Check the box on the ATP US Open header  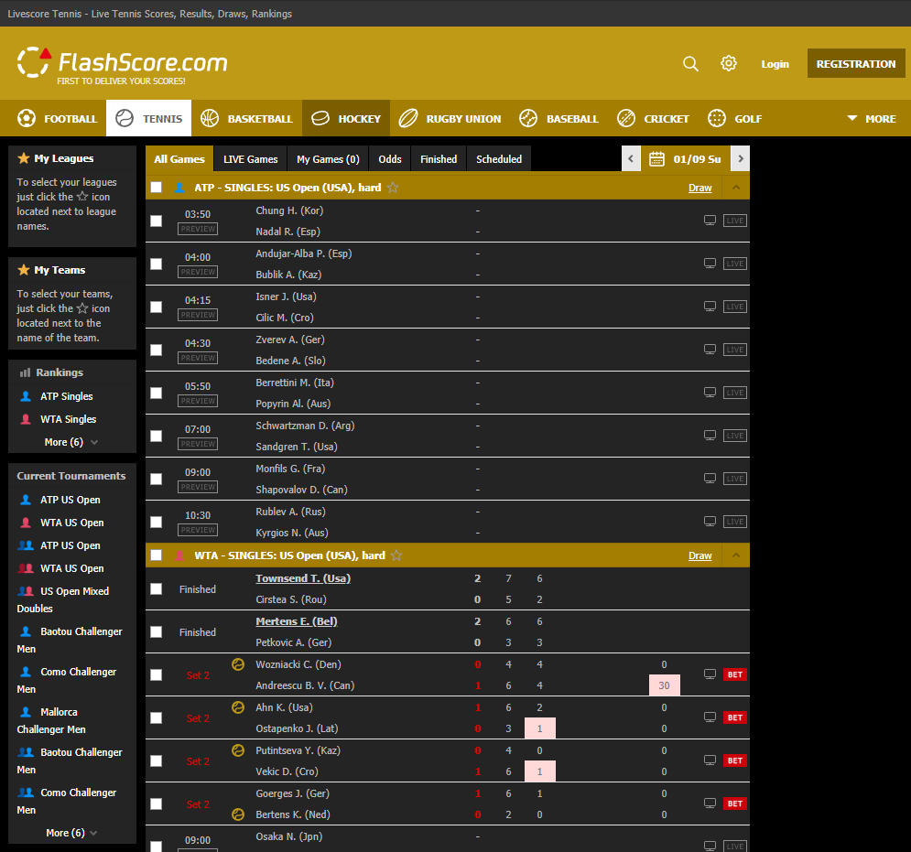(x=156, y=187)
